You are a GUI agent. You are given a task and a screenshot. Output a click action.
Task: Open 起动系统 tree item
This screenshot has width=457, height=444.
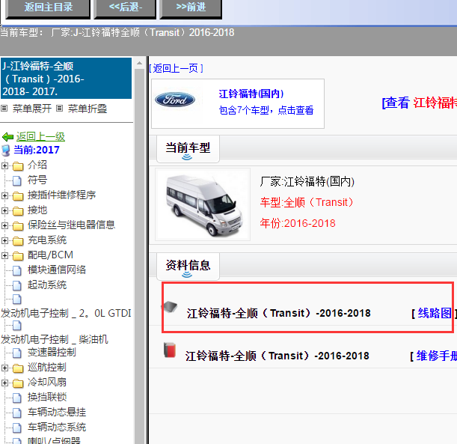[47, 285]
